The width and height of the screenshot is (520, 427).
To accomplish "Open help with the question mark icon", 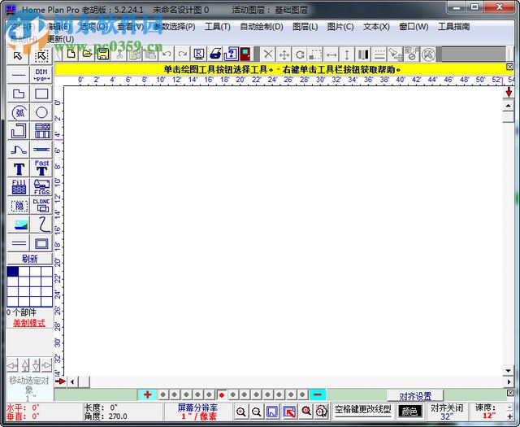I will tap(231, 54).
